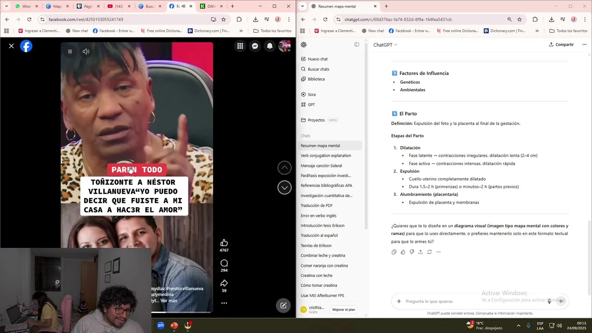Pause the Facebook reel video
Screen dimensions: 592x333
click(x=70, y=51)
